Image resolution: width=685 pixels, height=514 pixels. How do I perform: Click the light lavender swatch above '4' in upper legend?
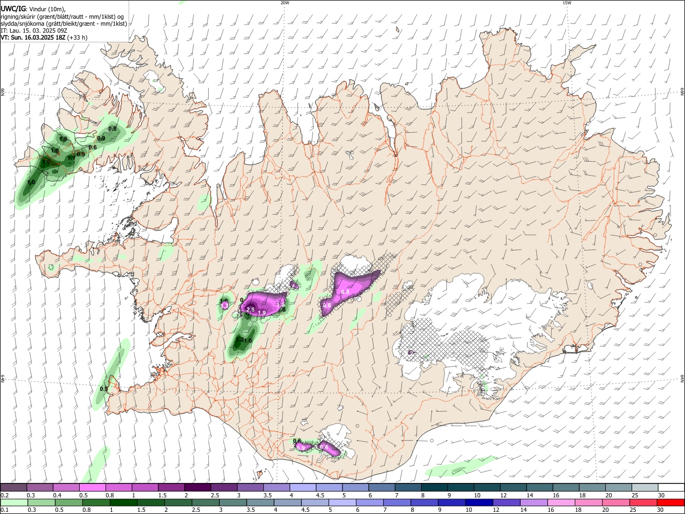pos(303,488)
